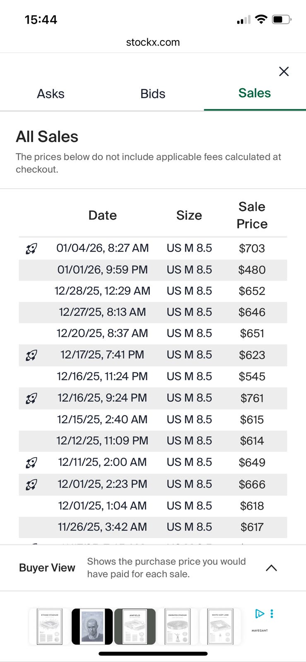The width and height of the screenshot is (306, 662).
Task: Tap the rocket icon beside the 12/17/25 sale
Action: (31, 355)
